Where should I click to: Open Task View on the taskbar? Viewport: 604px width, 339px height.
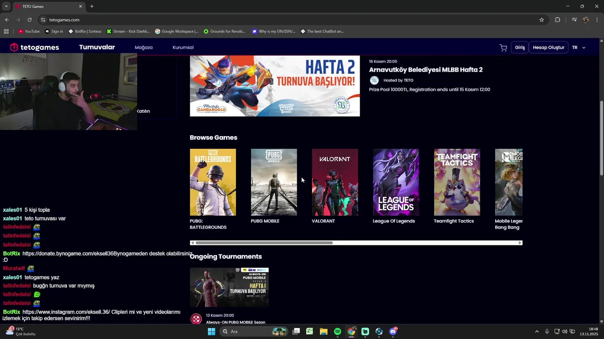[296, 331]
